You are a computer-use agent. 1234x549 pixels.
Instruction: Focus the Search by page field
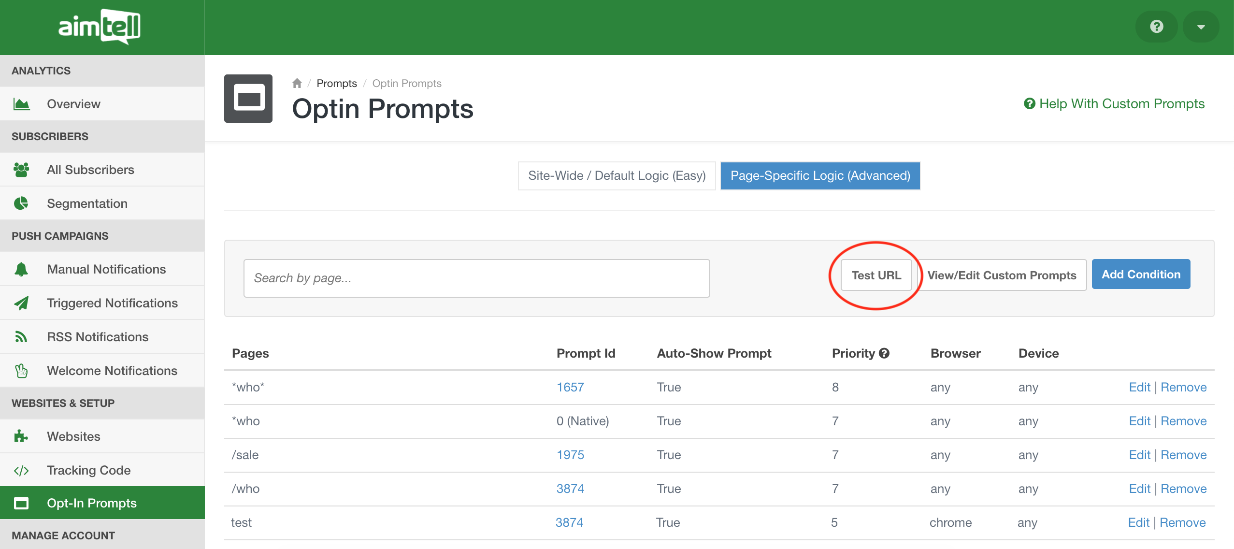pos(476,278)
